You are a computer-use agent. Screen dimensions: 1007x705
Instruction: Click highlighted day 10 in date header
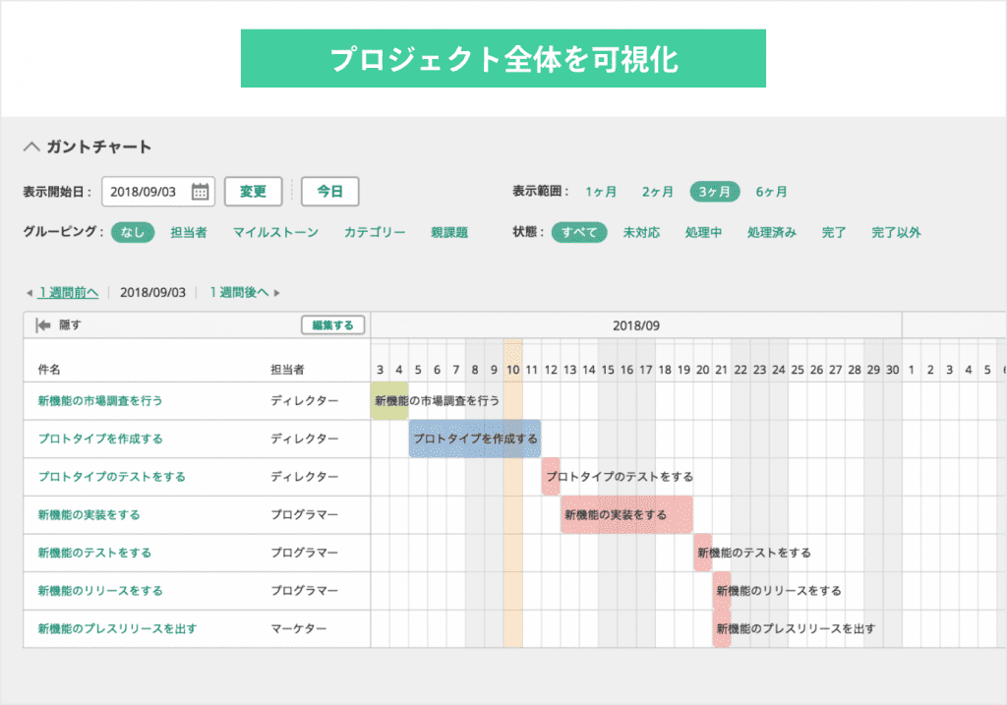(512, 370)
